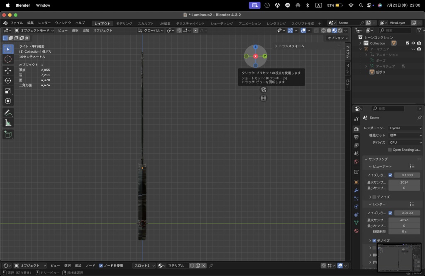This screenshot has width=425, height=276.
Task: Hide Collection using its eye icon
Action: click(x=413, y=43)
